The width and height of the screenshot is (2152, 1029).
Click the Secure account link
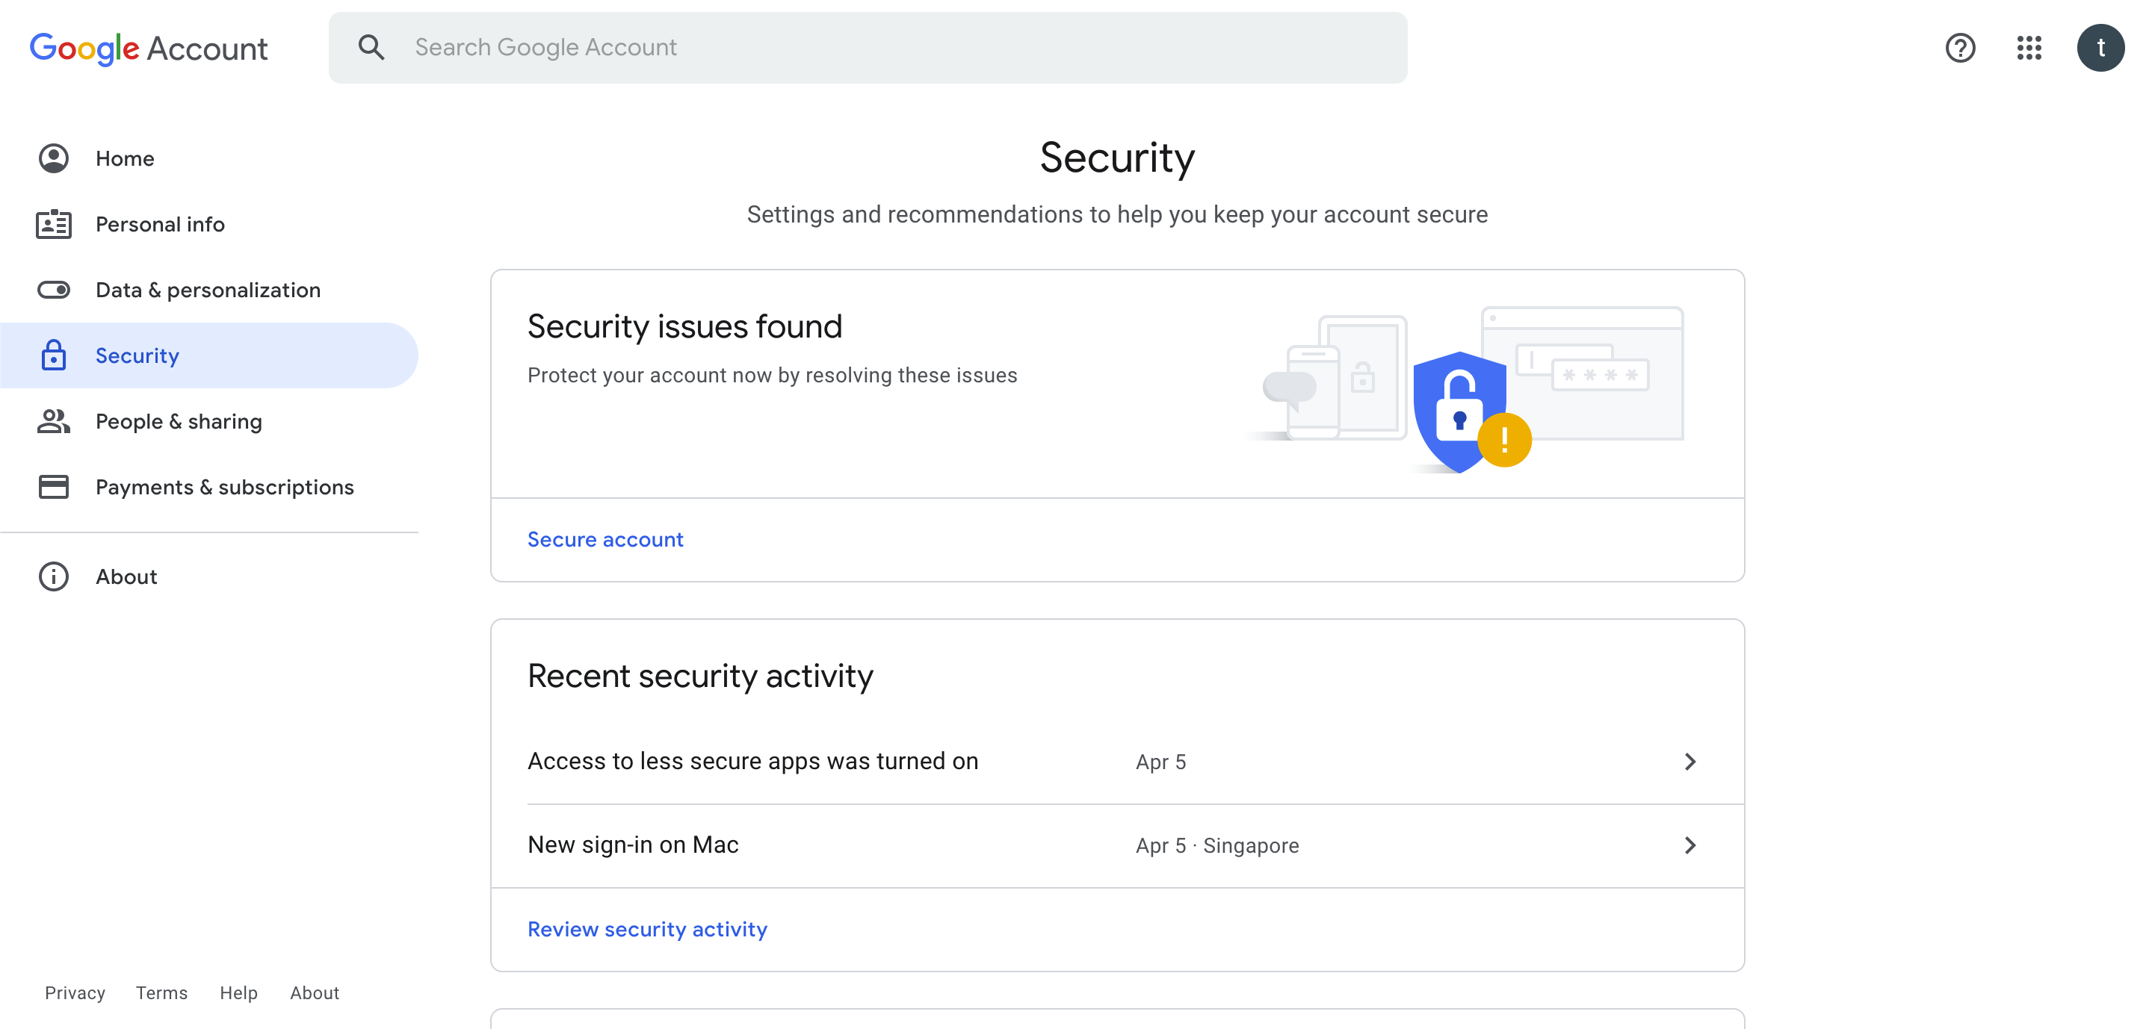[x=607, y=538]
